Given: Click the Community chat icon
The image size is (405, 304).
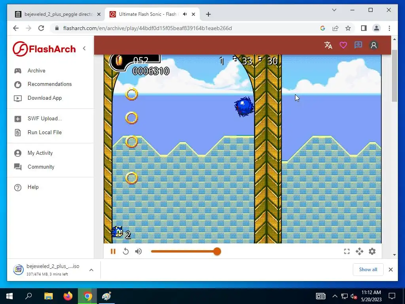Looking at the screenshot, I should point(18,167).
